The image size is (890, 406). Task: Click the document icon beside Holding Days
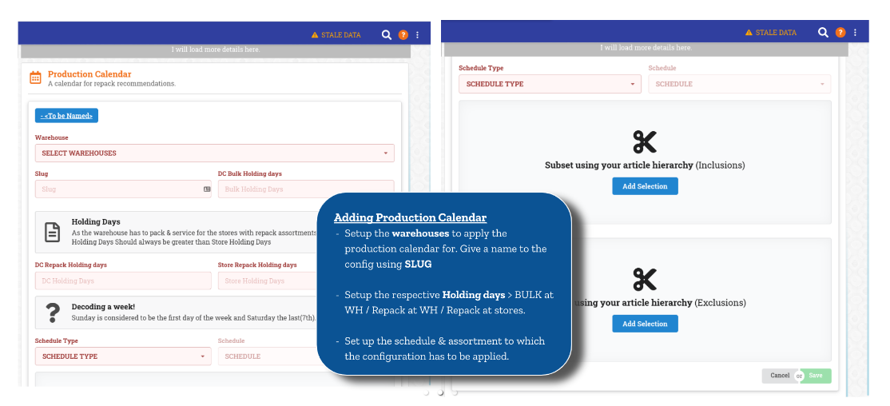tap(52, 232)
